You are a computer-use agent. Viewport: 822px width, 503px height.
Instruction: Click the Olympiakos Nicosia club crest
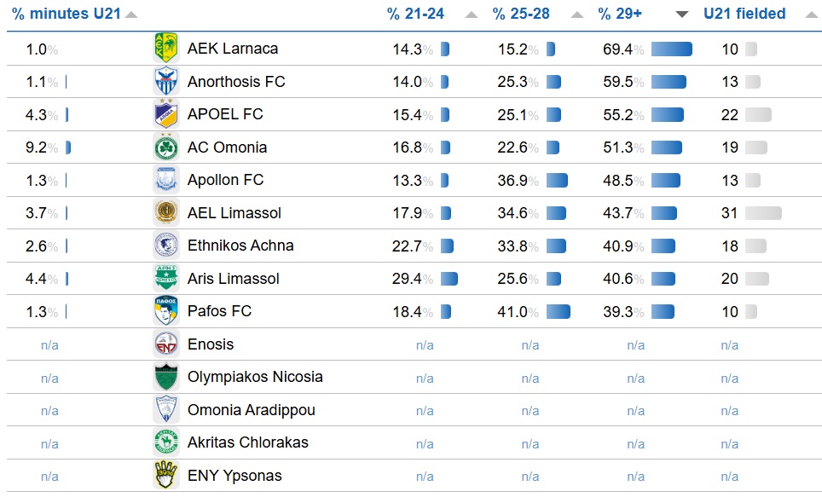click(x=166, y=377)
